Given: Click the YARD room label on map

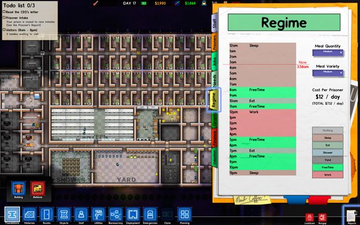Looking at the screenshot, I should (126, 179).
